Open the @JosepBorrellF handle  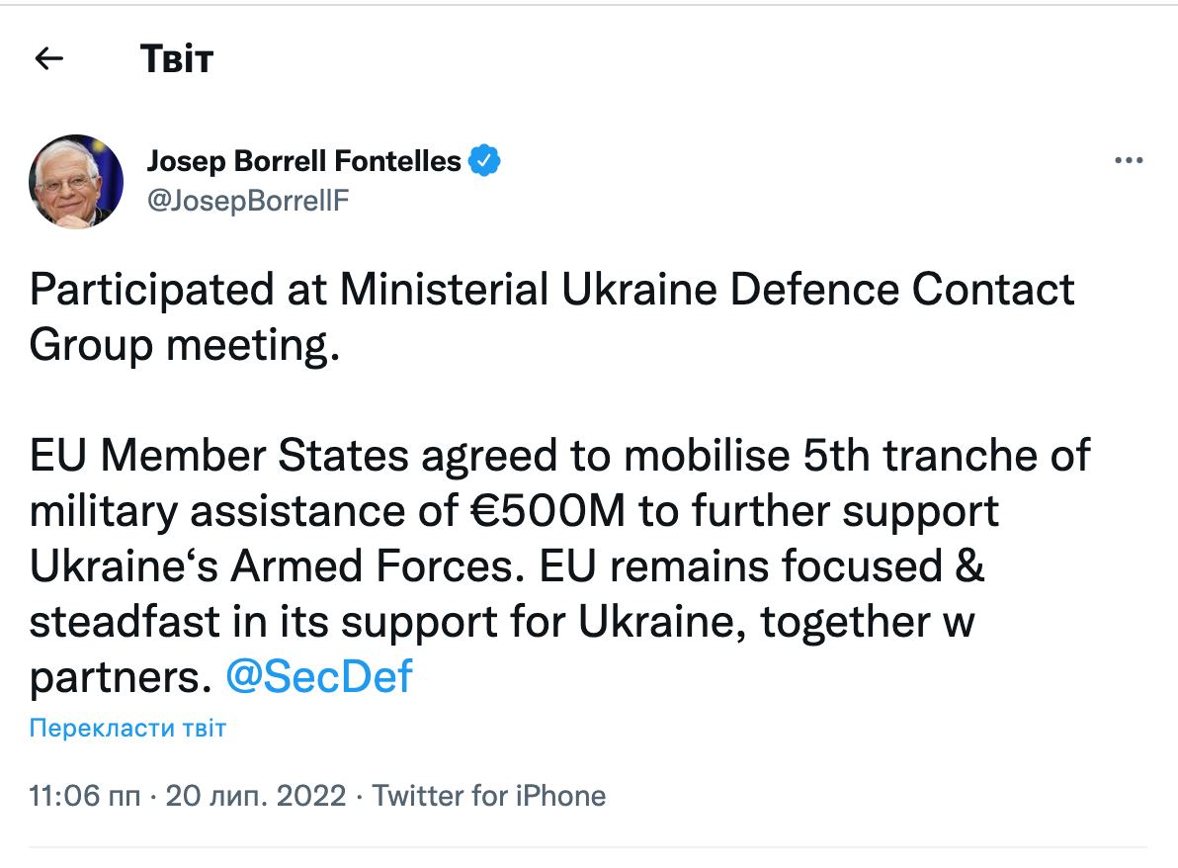click(247, 201)
